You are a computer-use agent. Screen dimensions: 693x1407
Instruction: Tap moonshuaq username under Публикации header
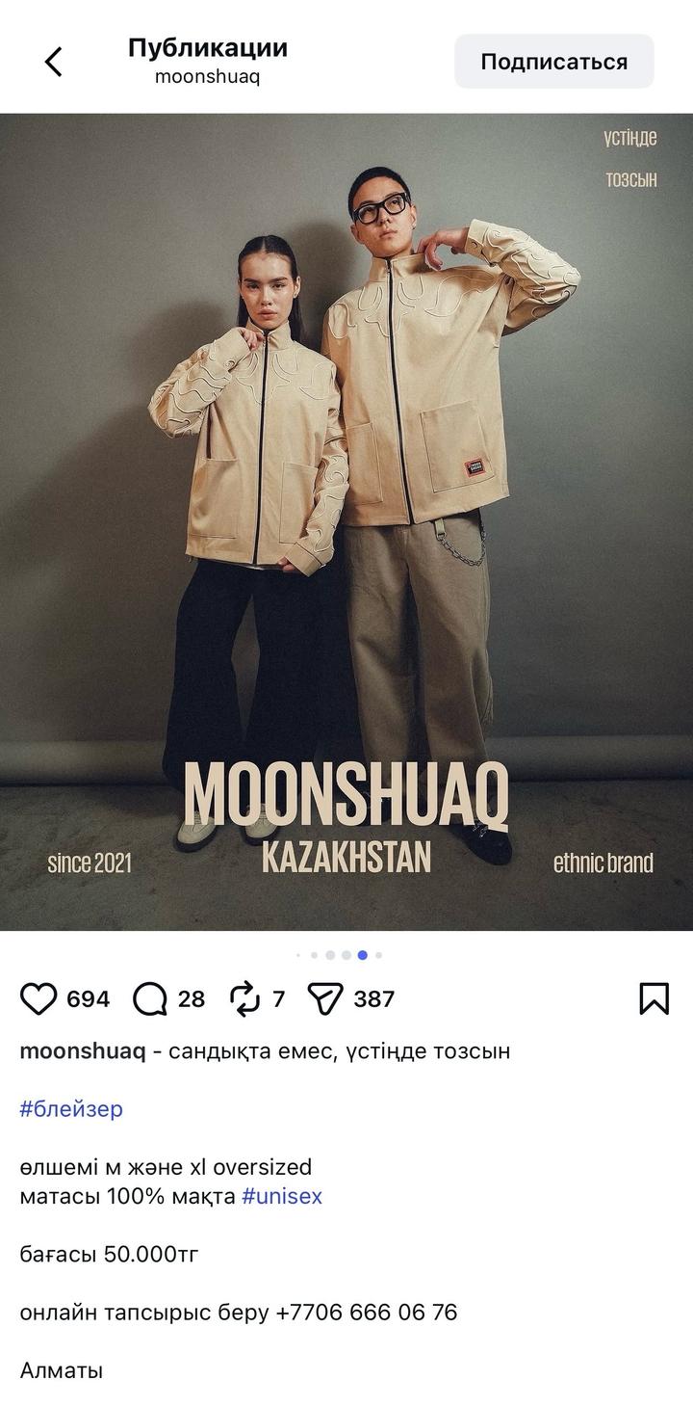(x=207, y=77)
